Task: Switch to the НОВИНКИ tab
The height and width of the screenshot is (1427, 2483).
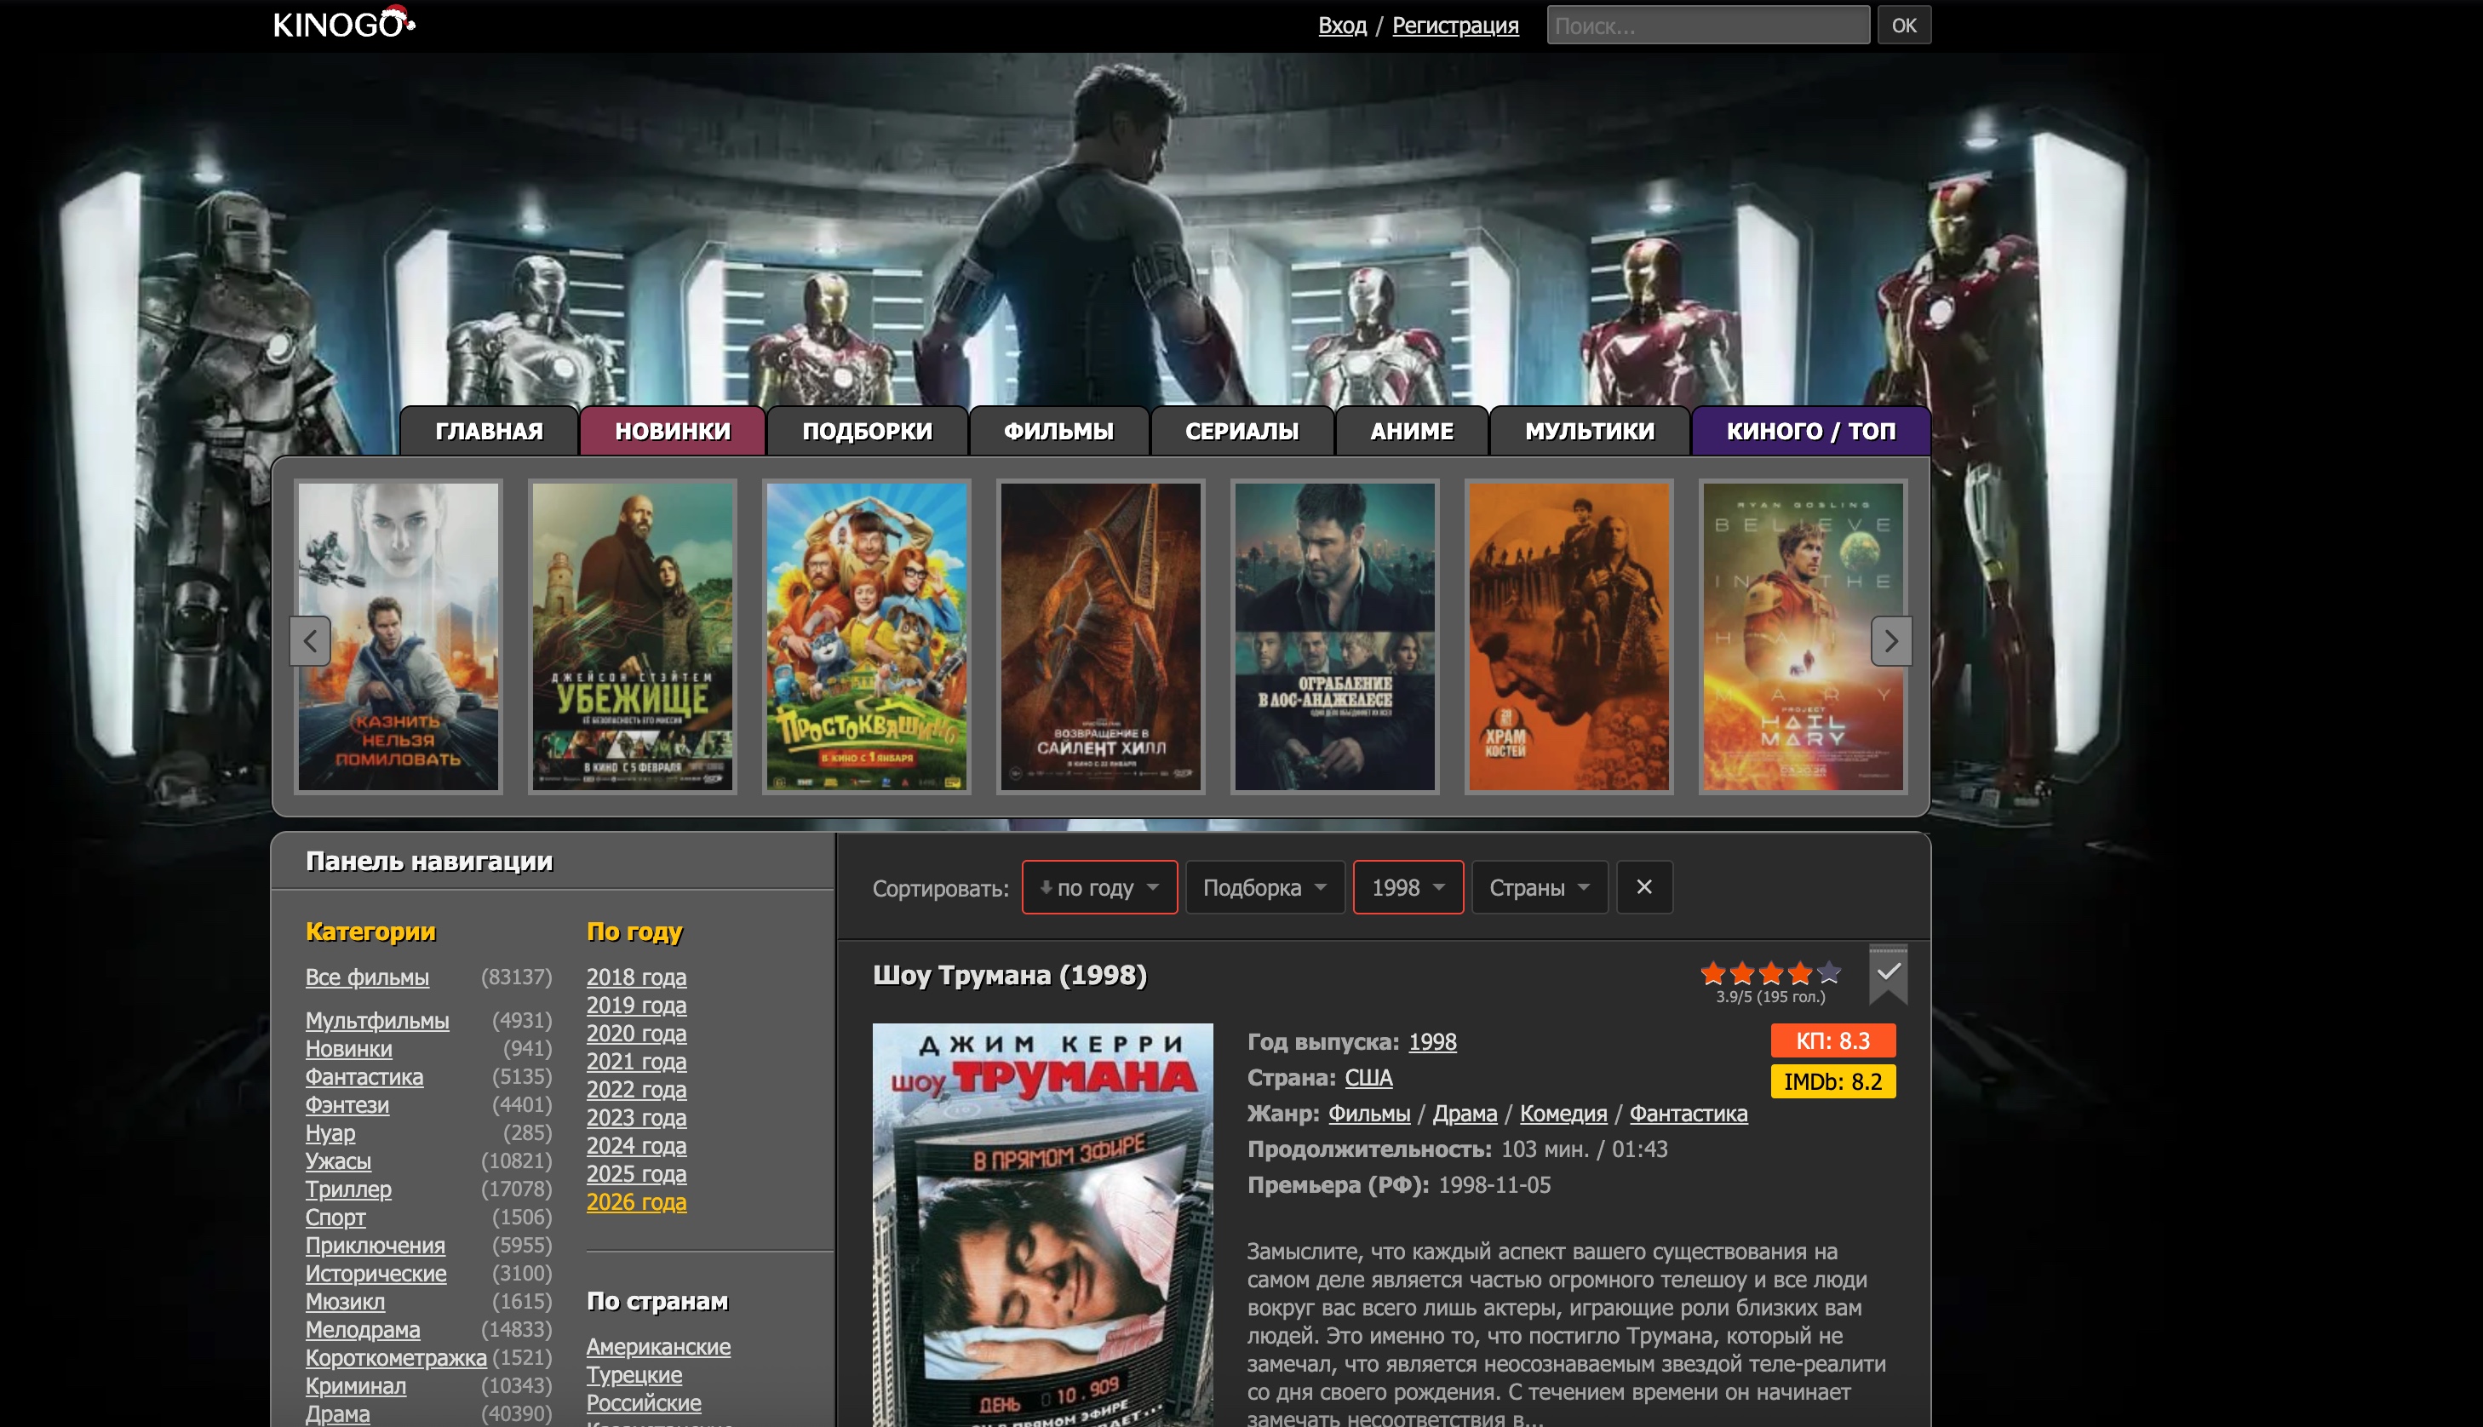Action: 672,431
